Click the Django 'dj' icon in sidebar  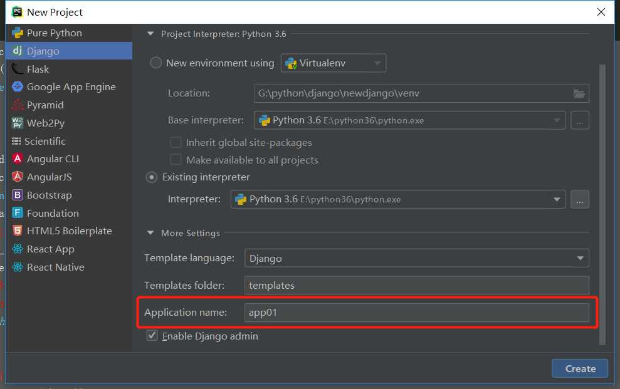click(x=18, y=51)
